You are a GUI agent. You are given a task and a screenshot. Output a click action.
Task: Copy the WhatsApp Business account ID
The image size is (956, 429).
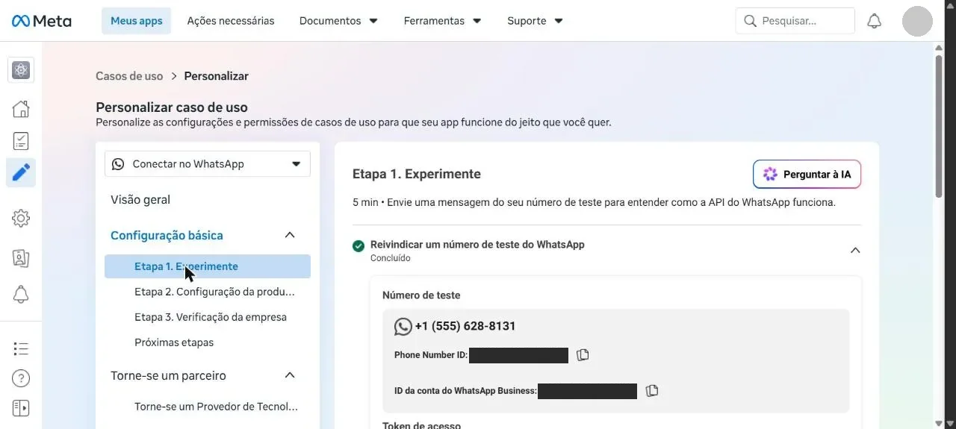pyautogui.click(x=652, y=391)
